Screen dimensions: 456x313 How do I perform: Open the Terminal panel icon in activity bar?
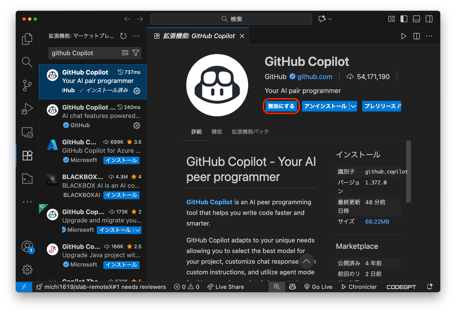(27, 178)
